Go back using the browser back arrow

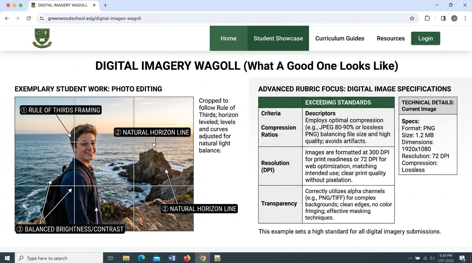[7, 18]
